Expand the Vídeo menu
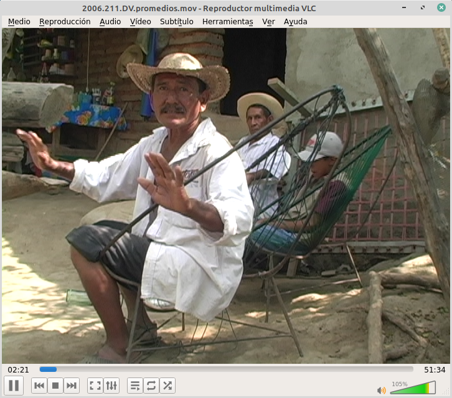The height and width of the screenshot is (398, 452). point(141,21)
